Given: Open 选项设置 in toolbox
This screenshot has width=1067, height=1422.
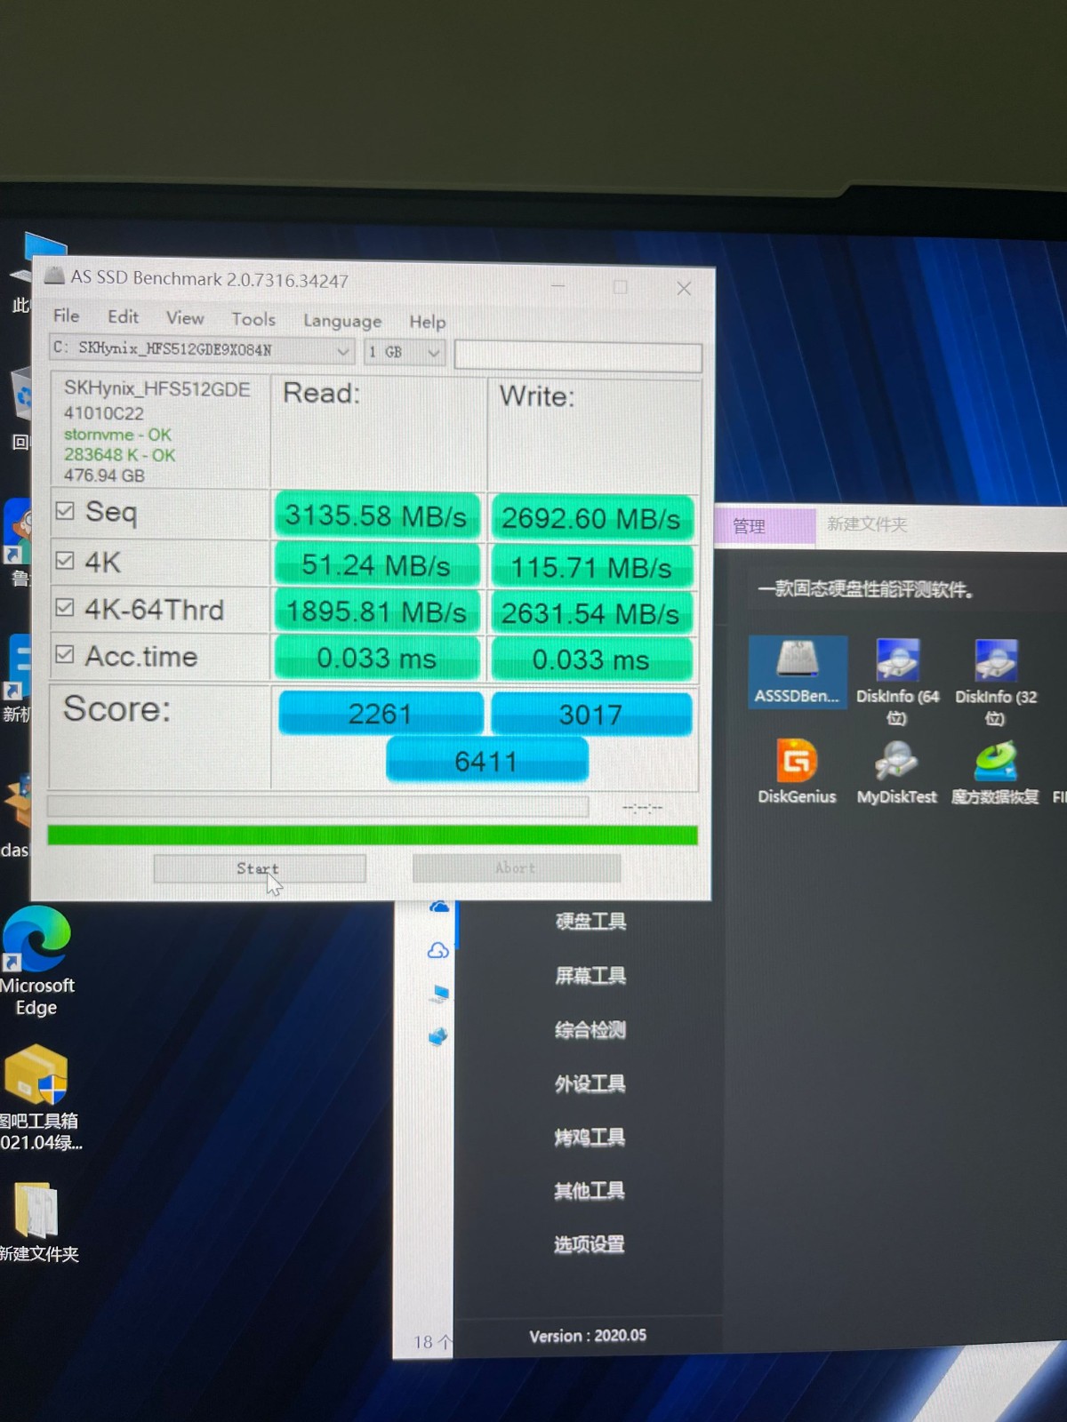Looking at the screenshot, I should pyautogui.click(x=590, y=1244).
